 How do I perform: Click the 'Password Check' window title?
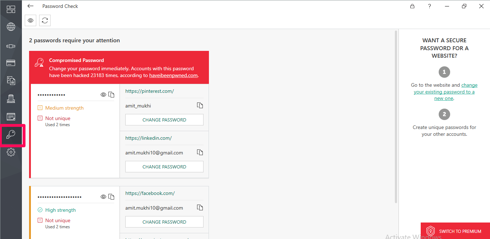point(60,6)
